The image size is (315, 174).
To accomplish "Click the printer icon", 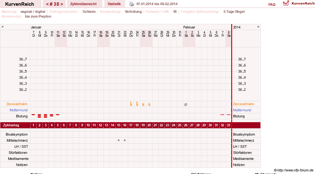I will 132,4.
